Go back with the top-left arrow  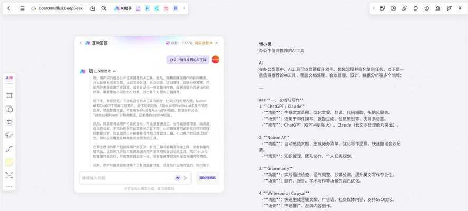tap(8, 8)
